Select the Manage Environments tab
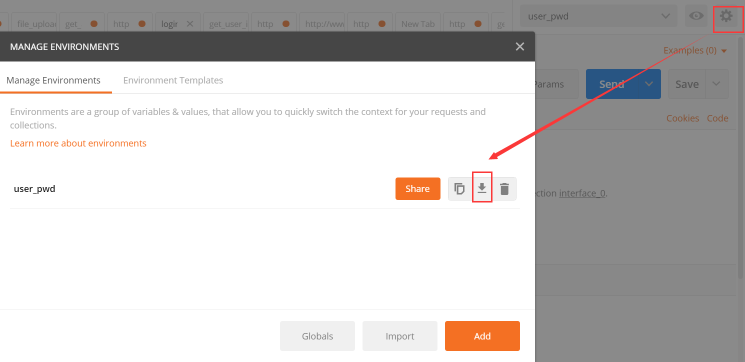 (x=53, y=80)
